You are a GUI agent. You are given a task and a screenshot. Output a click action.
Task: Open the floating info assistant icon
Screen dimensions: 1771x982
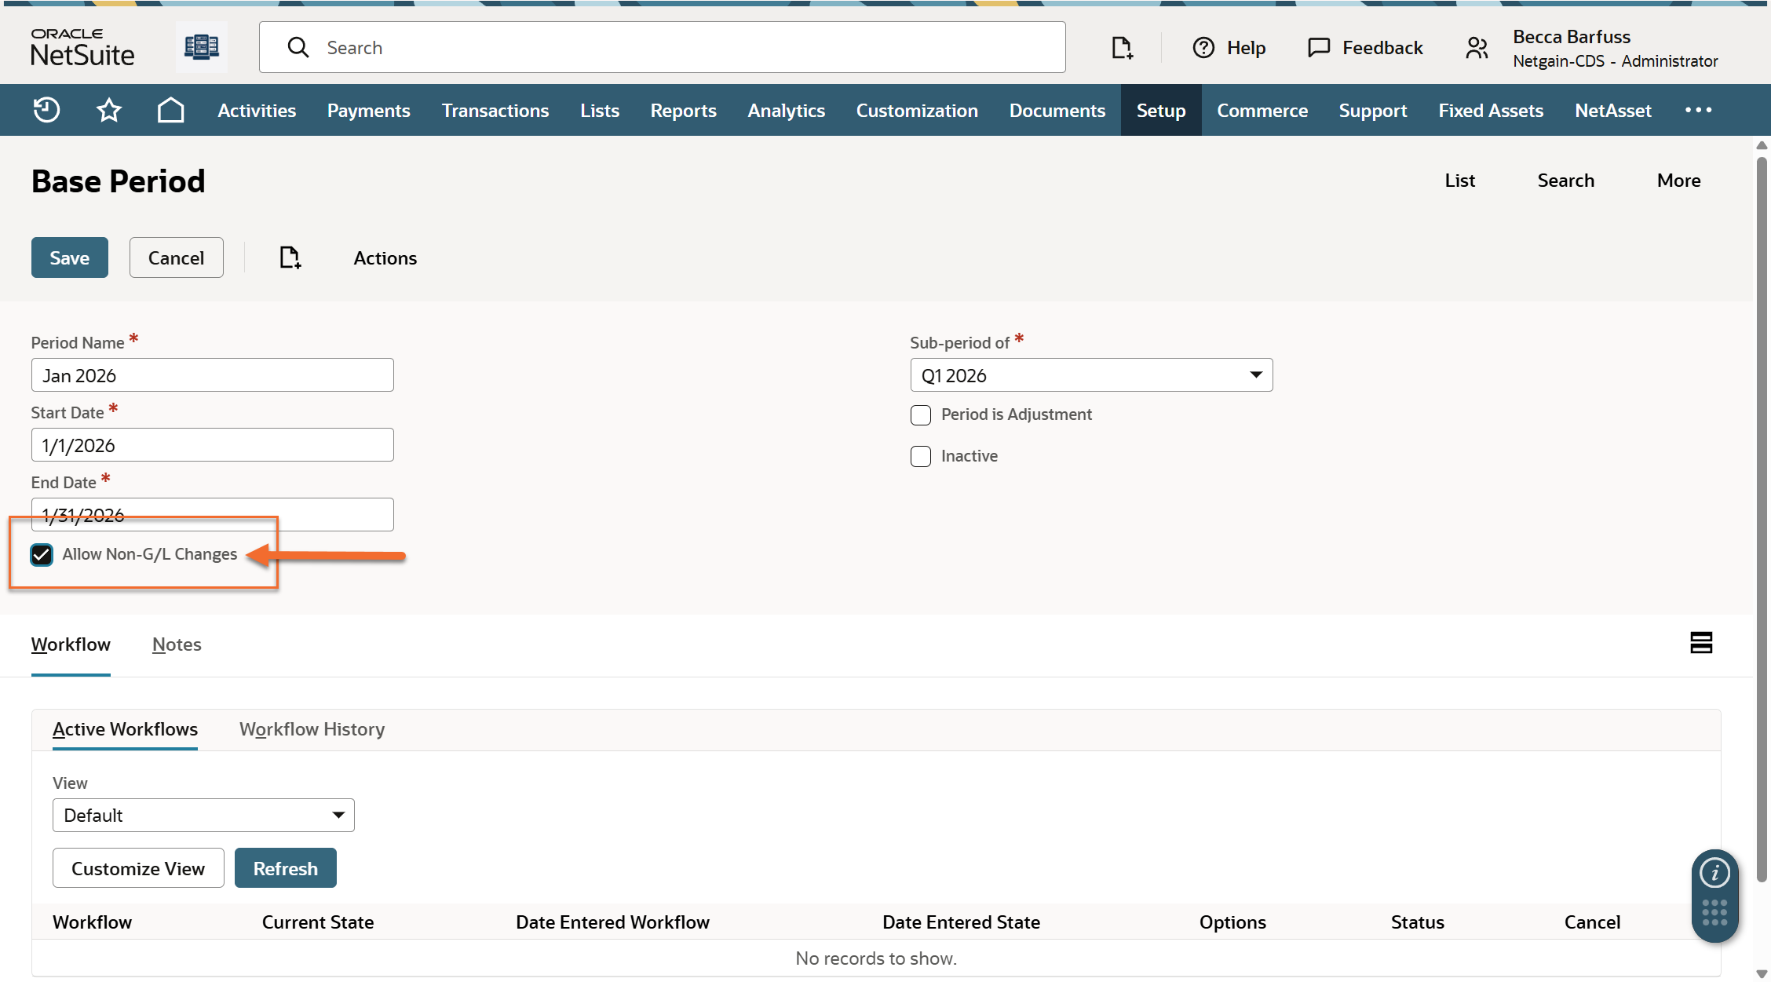coord(1714,873)
